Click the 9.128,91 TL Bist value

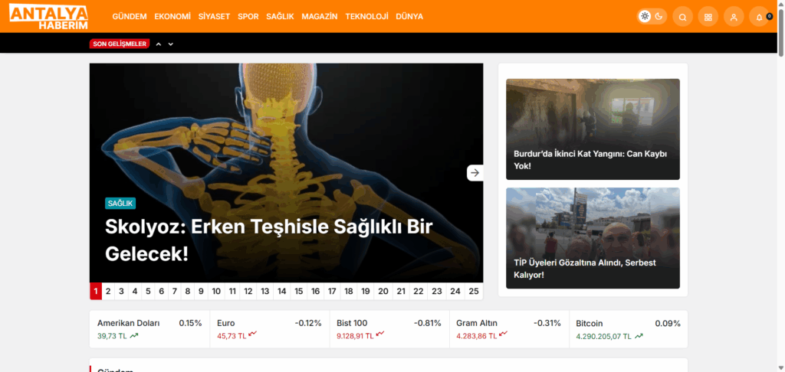(355, 336)
